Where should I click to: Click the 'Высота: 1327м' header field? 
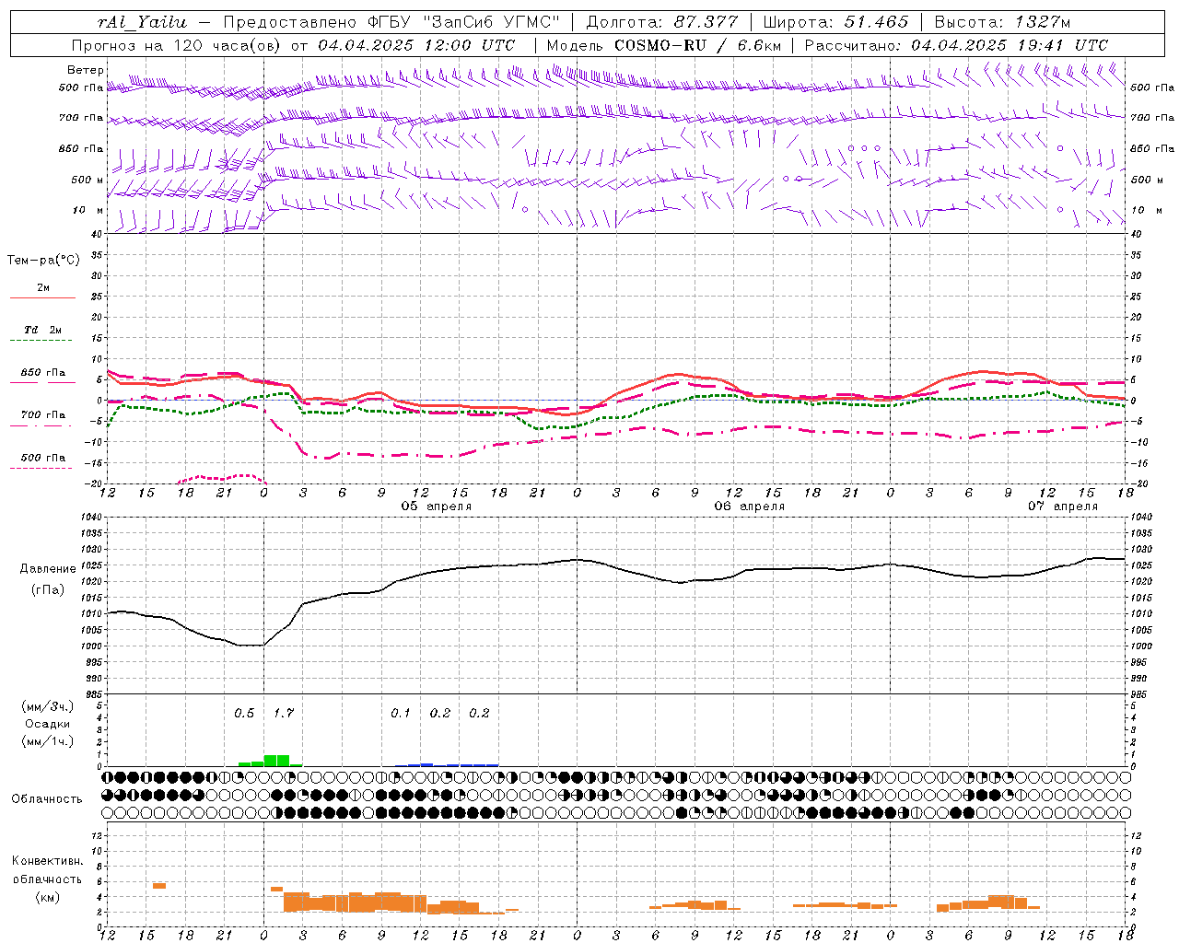[1002, 22]
